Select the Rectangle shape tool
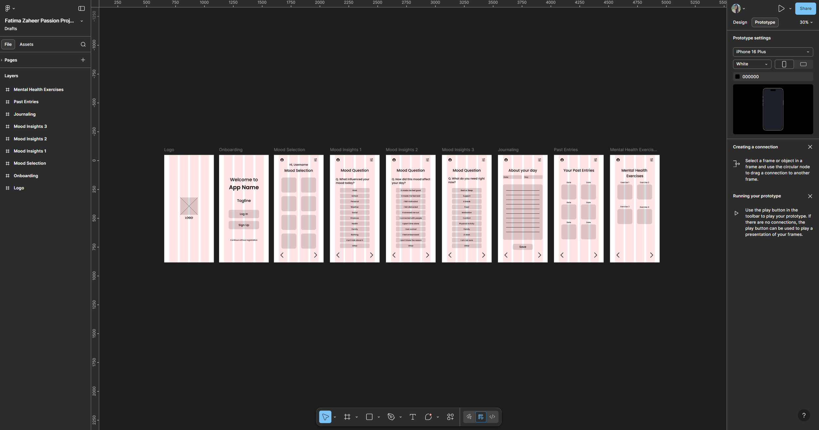This screenshot has height=430, width=819. pyautogui.click(x=369, y=417)
